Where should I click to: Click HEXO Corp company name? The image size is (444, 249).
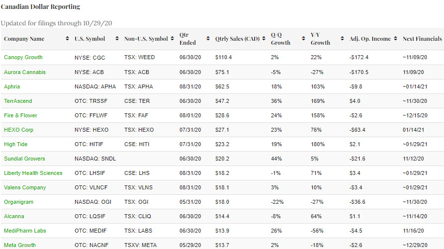point(18,130)
